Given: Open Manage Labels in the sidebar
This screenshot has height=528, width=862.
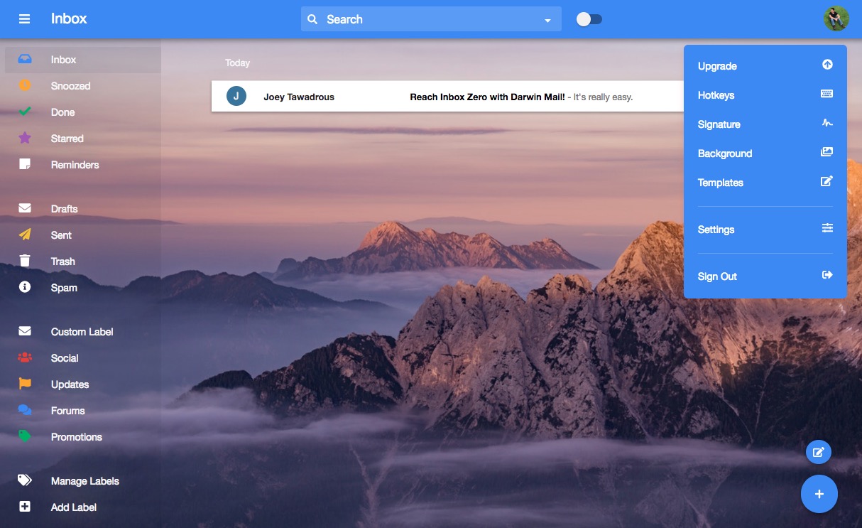Looking at the screenshot, I should point(84,481).
